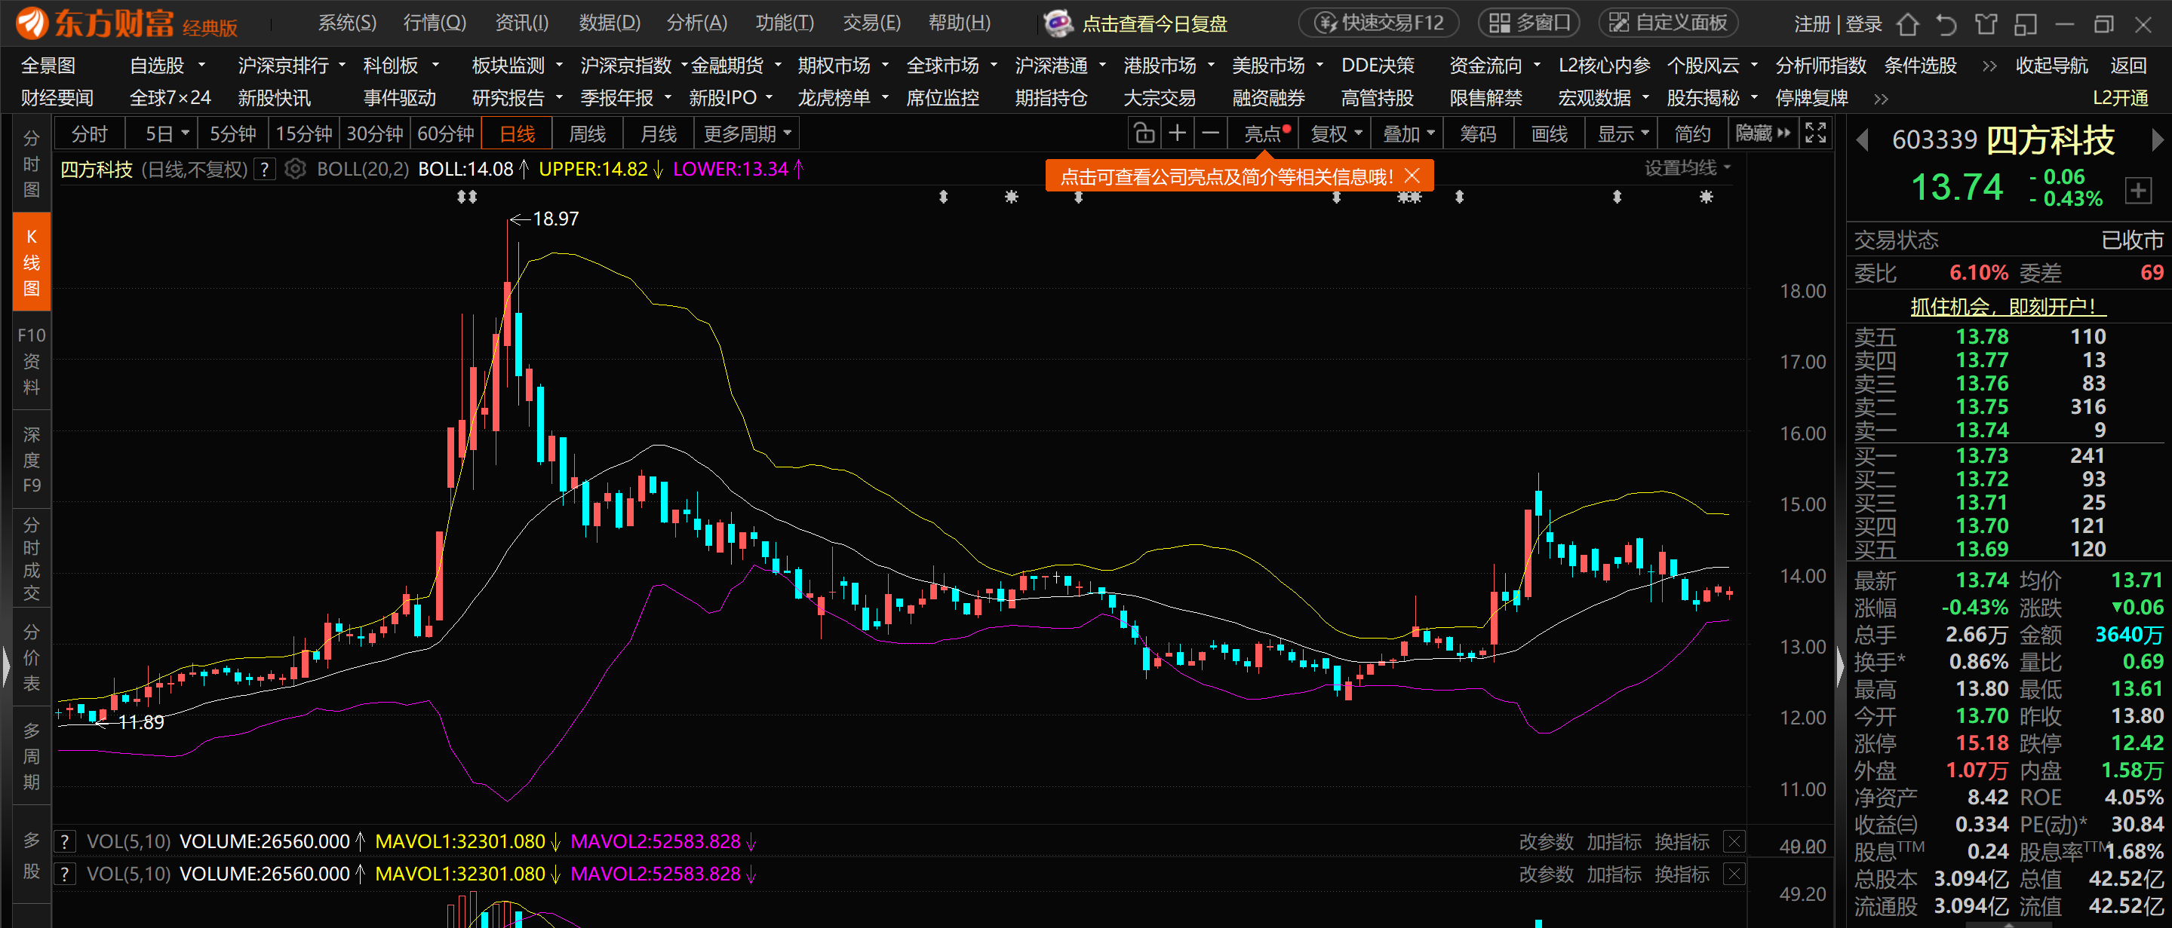
Task: Add stock to watchlist plus icon
Action: click(x=2137, y=190)
